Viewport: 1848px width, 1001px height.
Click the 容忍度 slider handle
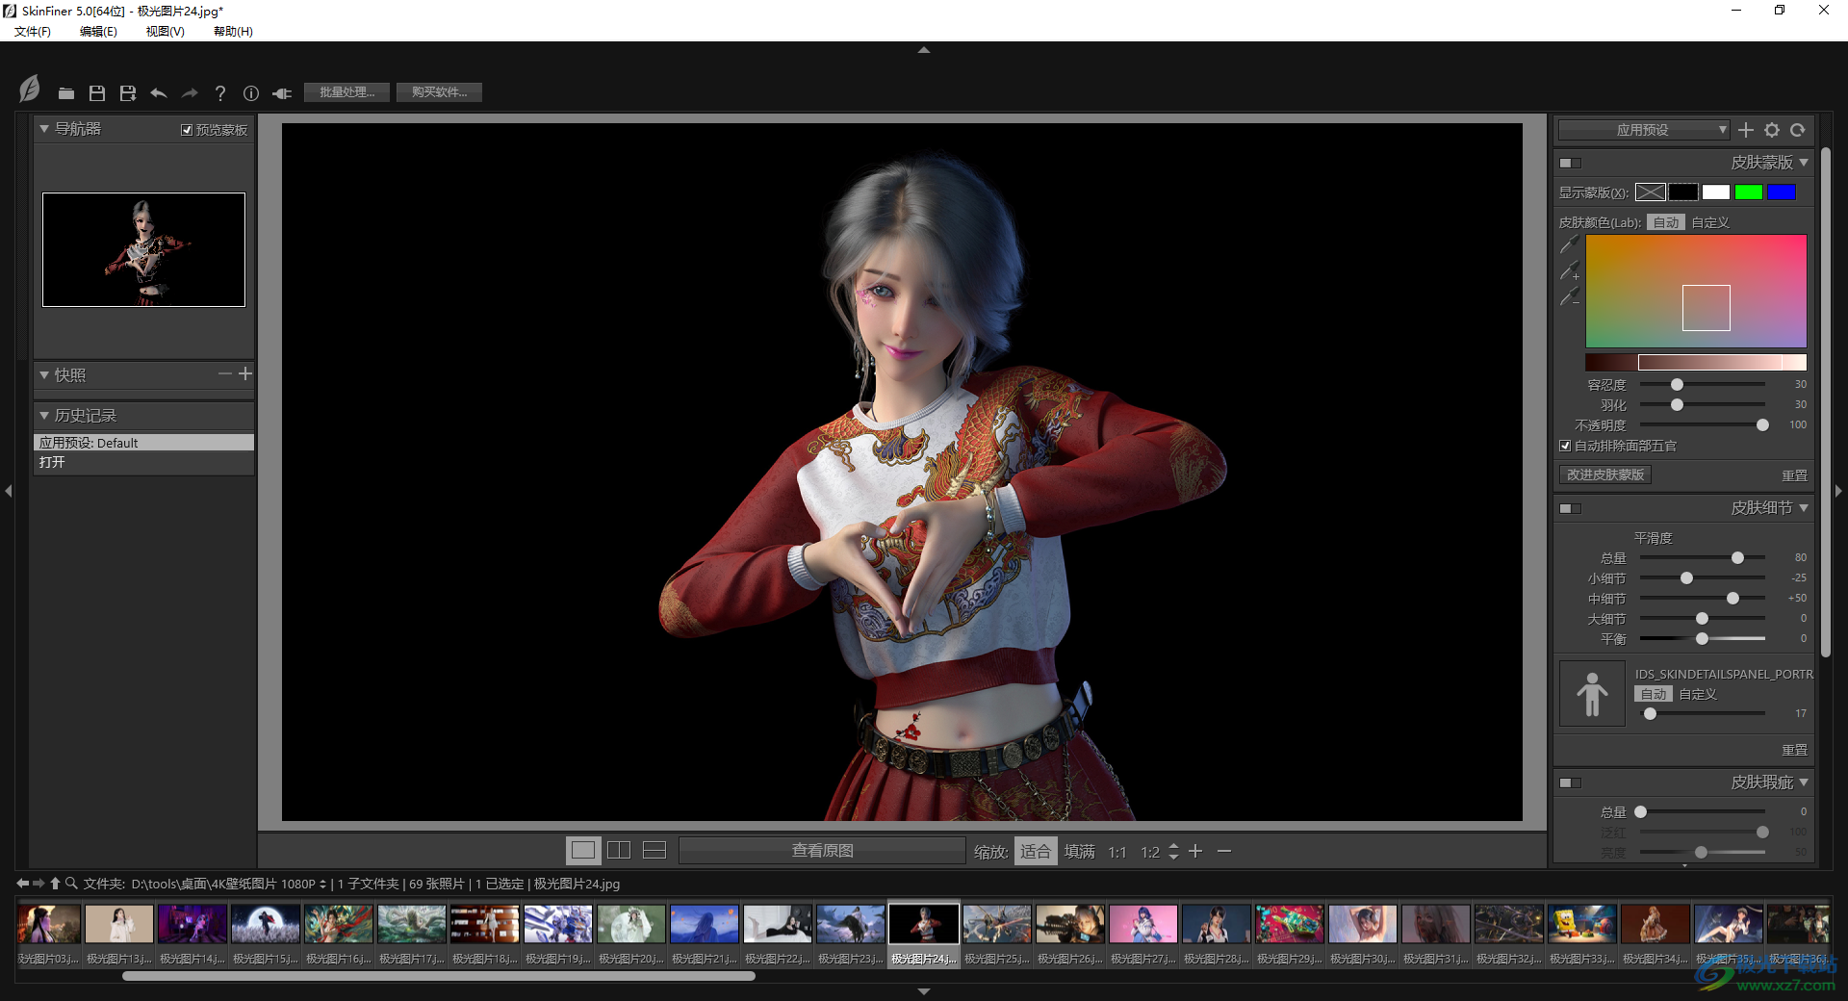coord(1678,385)
